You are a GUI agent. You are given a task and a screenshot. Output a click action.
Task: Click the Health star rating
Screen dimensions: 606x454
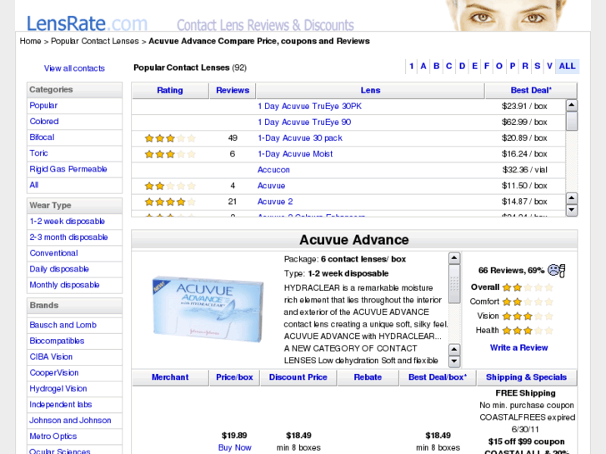point(528,331)
